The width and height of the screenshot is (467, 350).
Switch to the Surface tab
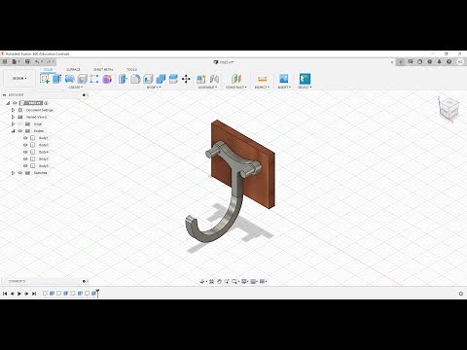pyautogui.click(x=73, y=69)
